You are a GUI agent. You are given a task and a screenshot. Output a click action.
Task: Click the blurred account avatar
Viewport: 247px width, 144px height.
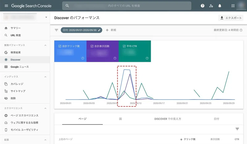(241, 6)
